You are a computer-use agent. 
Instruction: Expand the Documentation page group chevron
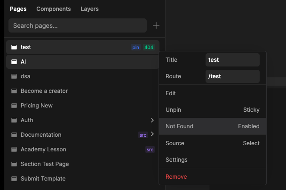152,134
